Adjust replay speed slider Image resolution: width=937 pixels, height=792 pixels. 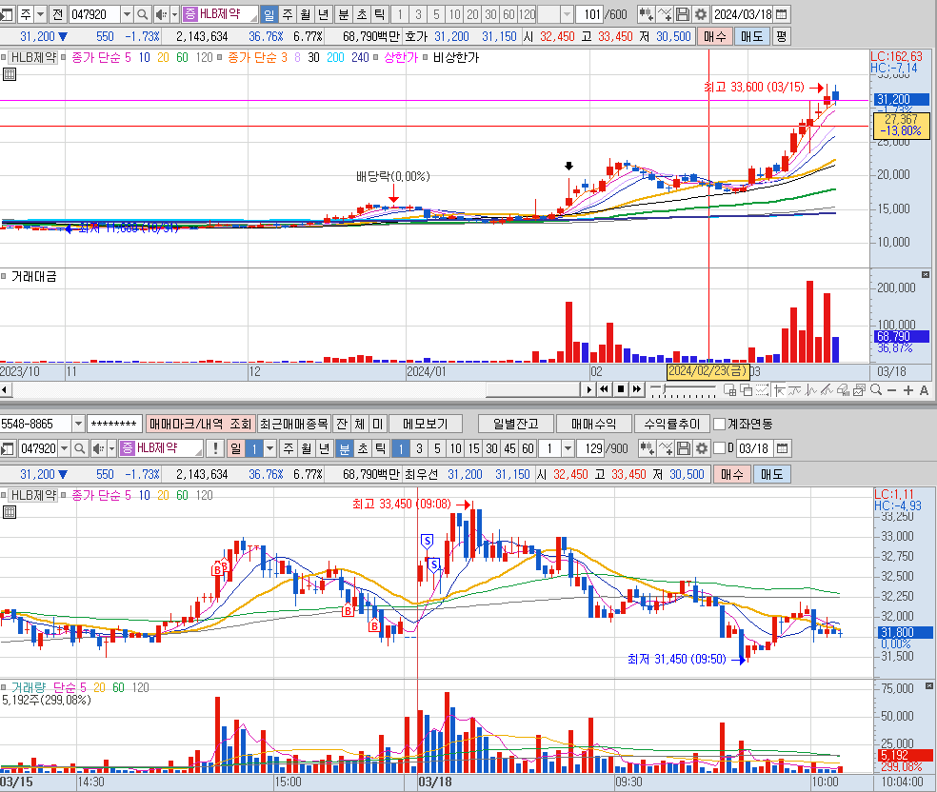point(683,390)
